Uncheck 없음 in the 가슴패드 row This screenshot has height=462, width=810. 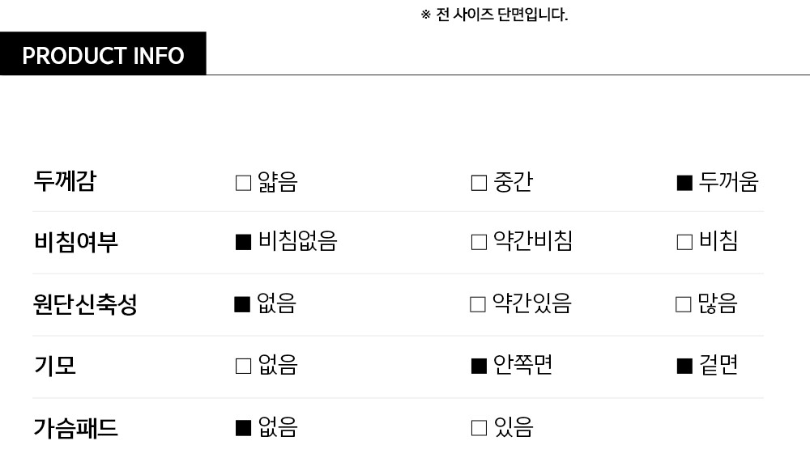point(243,428)
